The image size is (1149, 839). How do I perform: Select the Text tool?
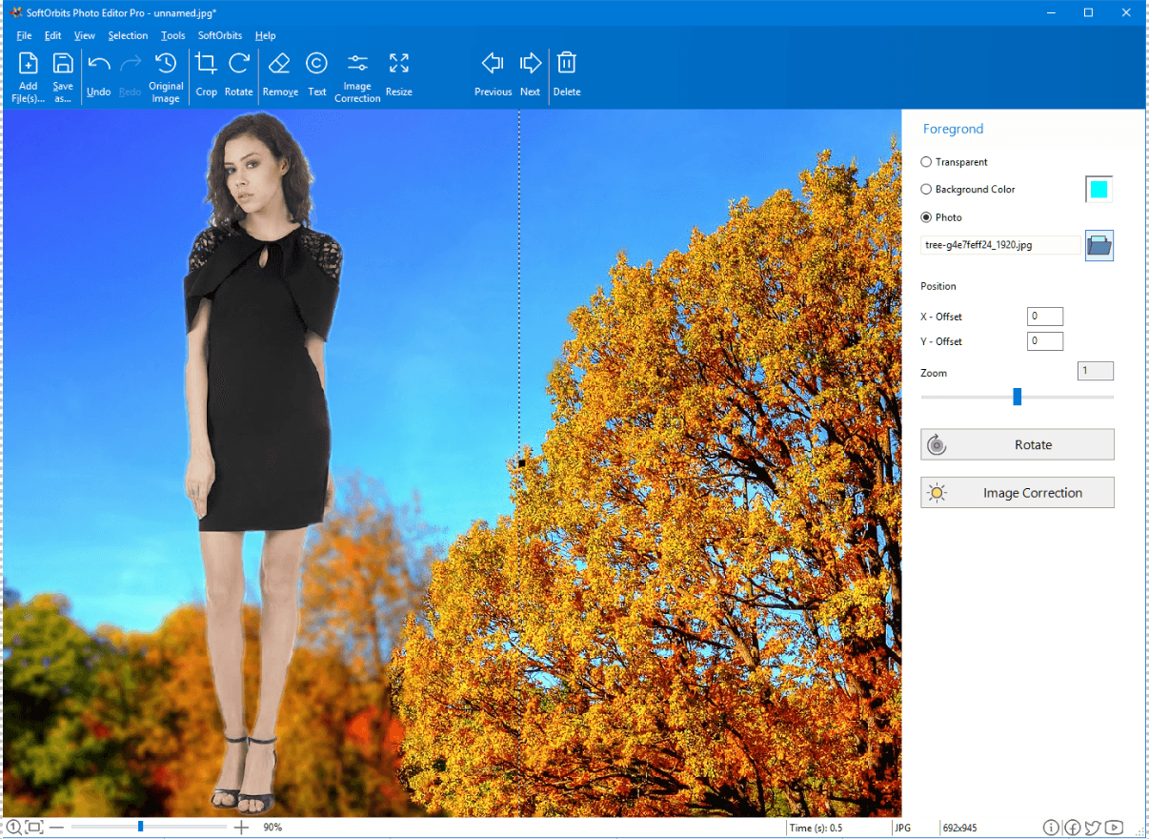point(316,72)
